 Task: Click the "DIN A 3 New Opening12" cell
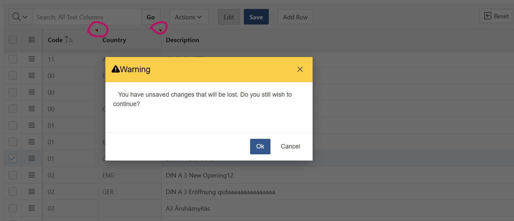[x=200, y=175]
